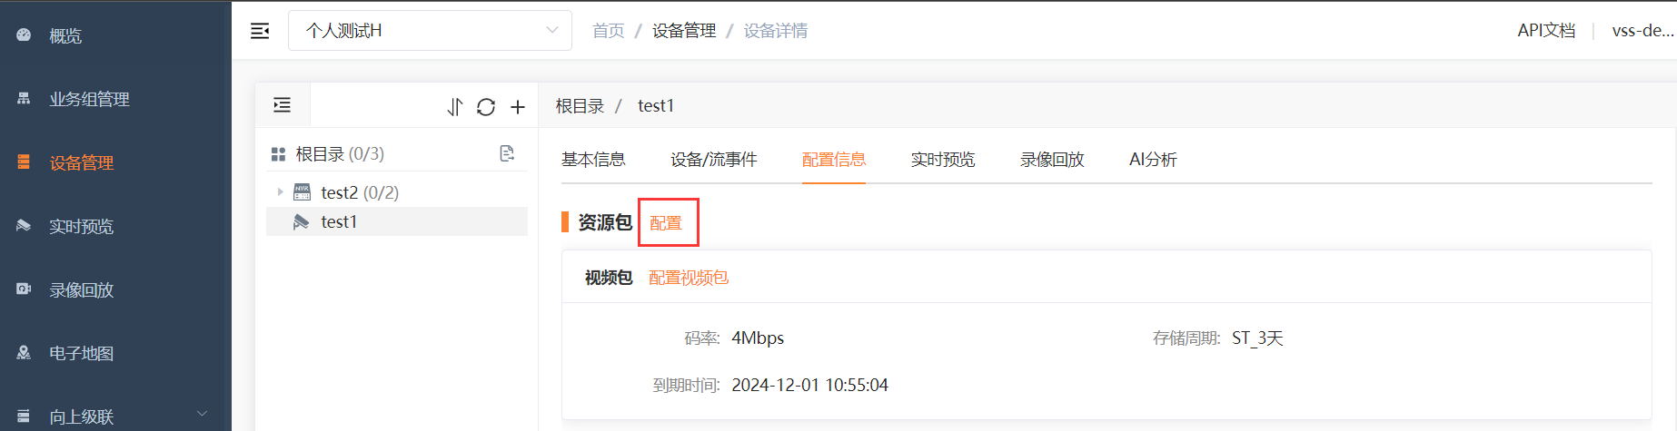Click the 实时预览 sidebar camera icon
The width and height of the screenshot is (1677, 431).
pos(24,226)
